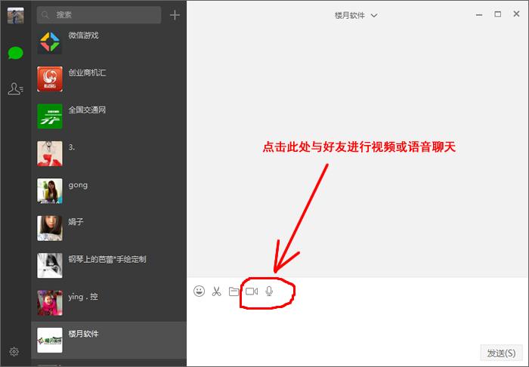
Task: Open the Contacts tab in sidebar
Action: coord(15,89)
